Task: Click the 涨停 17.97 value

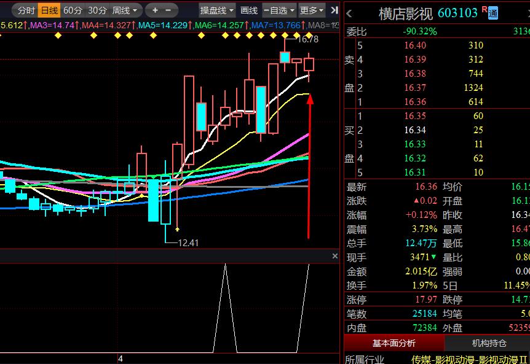Action: (426, 300)
